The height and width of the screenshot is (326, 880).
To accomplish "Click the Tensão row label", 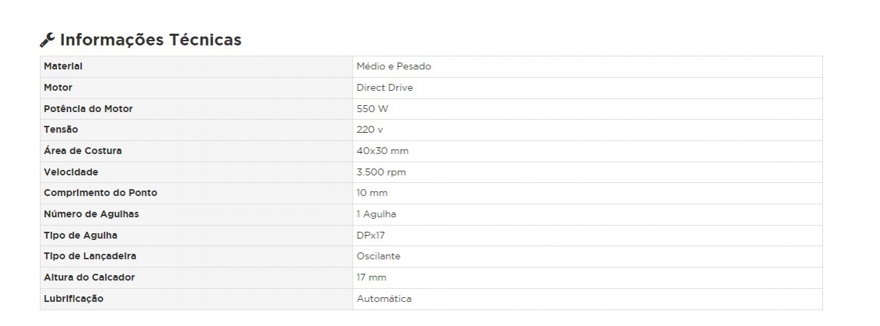I will [x=61, y=130].
